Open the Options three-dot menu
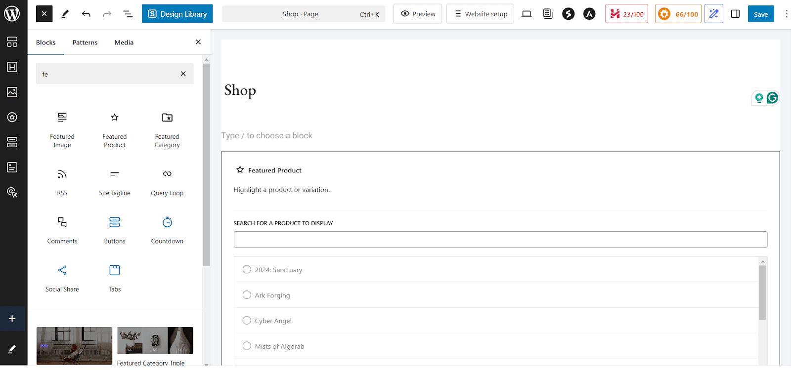 pos(786,14)
